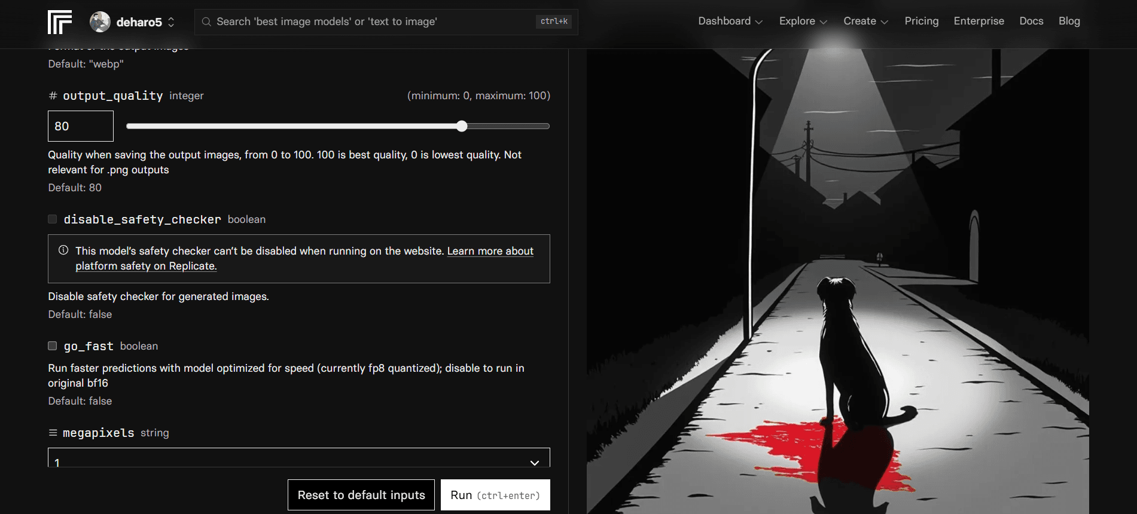Image resolution: width=1137 pixels, height=514 pixels.
Task: Open the megapixels dropdown
Action: (x=299, y=458)
